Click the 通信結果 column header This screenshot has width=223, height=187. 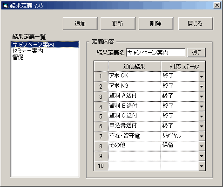point(135,67)
